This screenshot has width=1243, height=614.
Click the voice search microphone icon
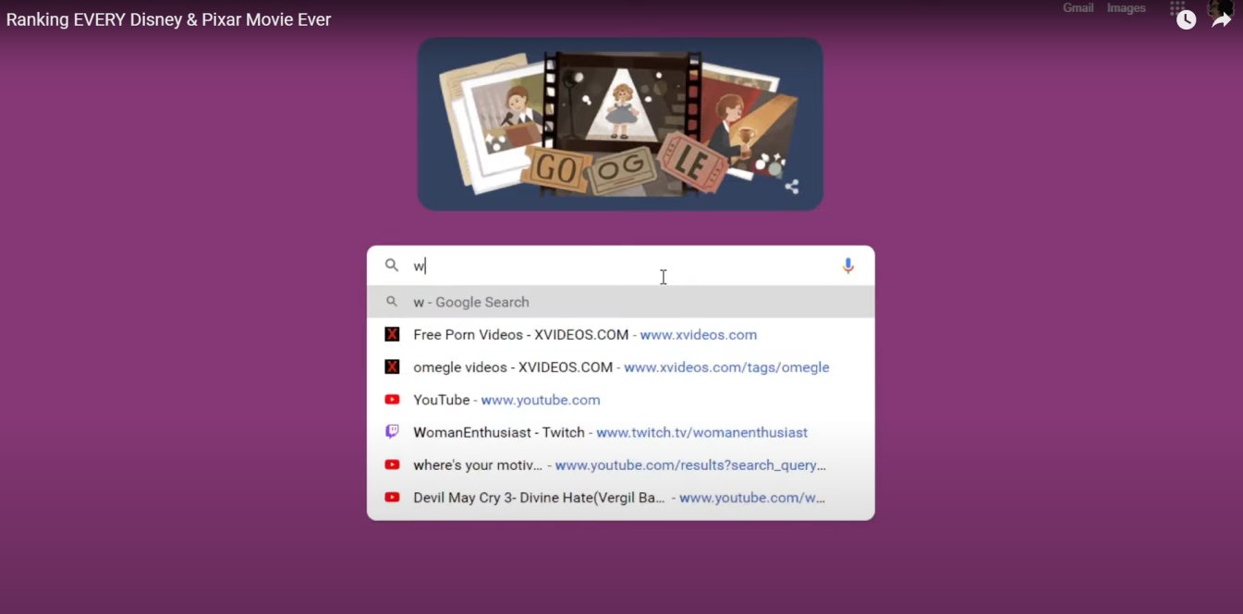(x=848, y=266)
